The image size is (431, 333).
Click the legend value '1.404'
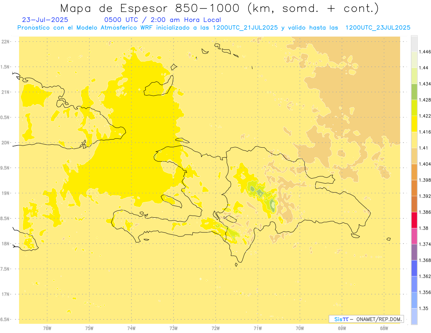coord(425,164)
